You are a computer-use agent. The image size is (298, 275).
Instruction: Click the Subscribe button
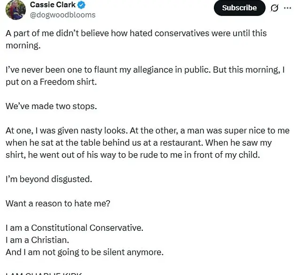239,8
